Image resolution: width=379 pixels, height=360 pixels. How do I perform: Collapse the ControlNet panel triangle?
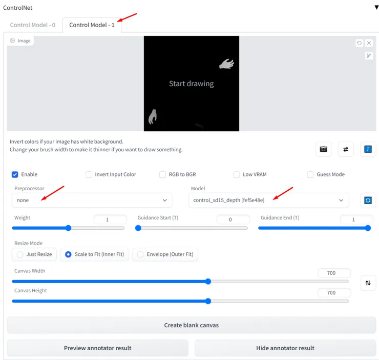pos(376,8)
